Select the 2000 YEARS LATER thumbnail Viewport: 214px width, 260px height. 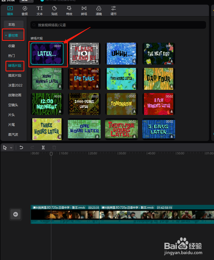pos(84,104)
